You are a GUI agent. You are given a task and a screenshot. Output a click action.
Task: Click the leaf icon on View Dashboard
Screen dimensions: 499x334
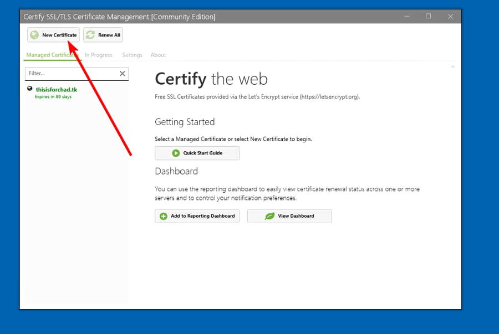270,215
